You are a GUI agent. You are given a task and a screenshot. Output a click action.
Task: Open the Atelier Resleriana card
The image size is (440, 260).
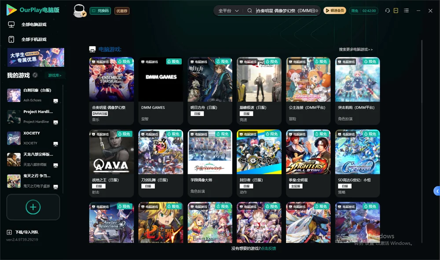[111, 223]
